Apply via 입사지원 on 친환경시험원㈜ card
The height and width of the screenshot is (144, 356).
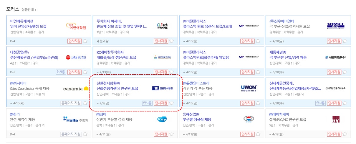pyautogui.click(x=161, y=103)
